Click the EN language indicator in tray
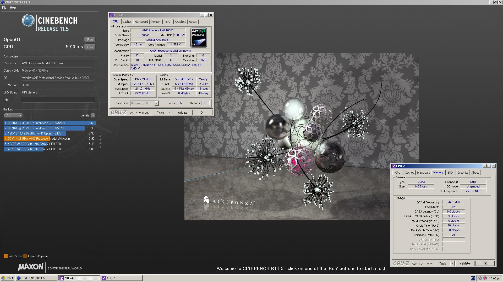 [x=473, y=278]
